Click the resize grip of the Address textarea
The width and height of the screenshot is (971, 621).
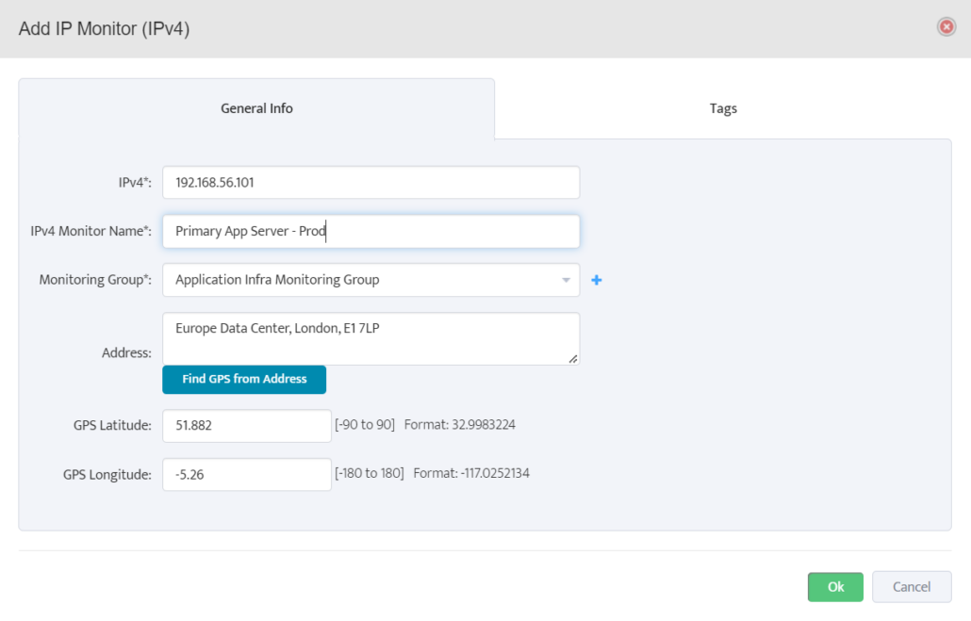coord(573,359)
